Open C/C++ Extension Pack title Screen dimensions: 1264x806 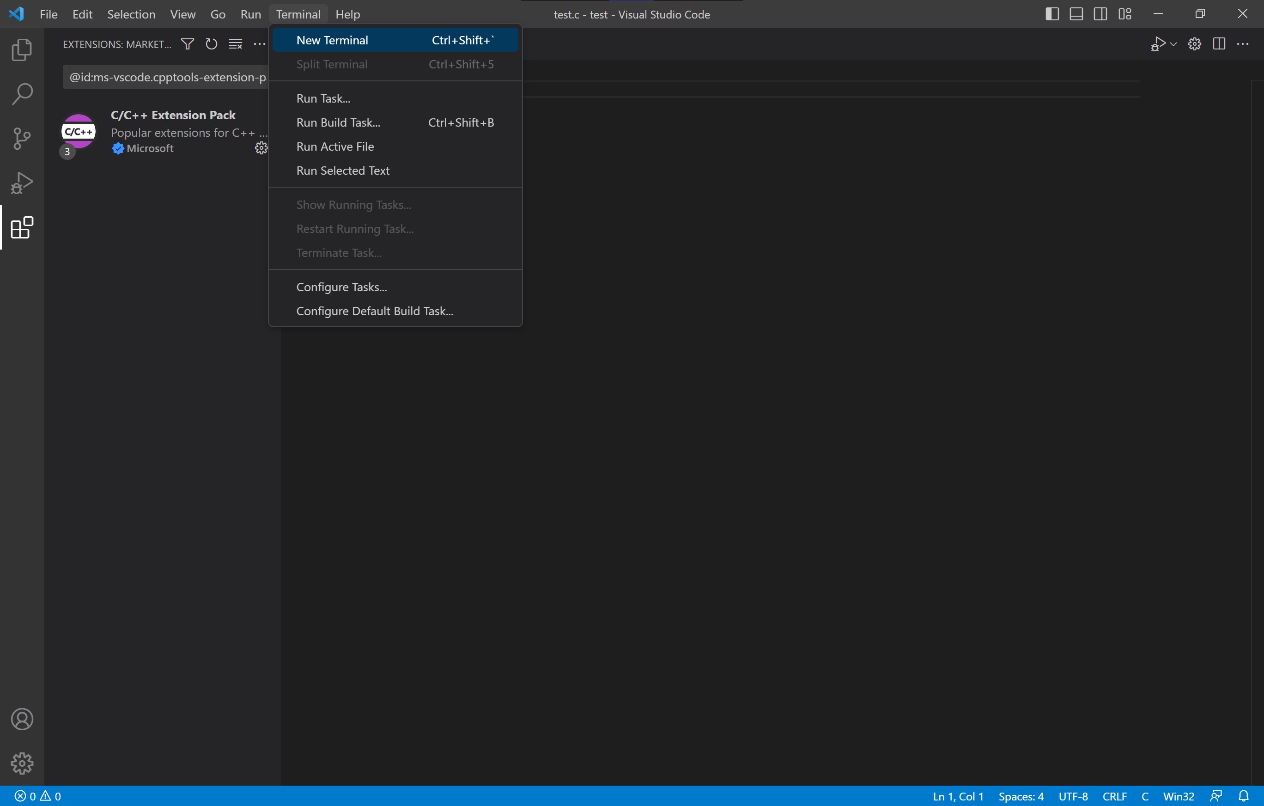tap(173, 115)
